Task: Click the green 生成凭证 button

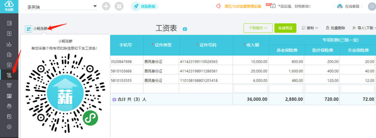Action: [x=285, y=28]
